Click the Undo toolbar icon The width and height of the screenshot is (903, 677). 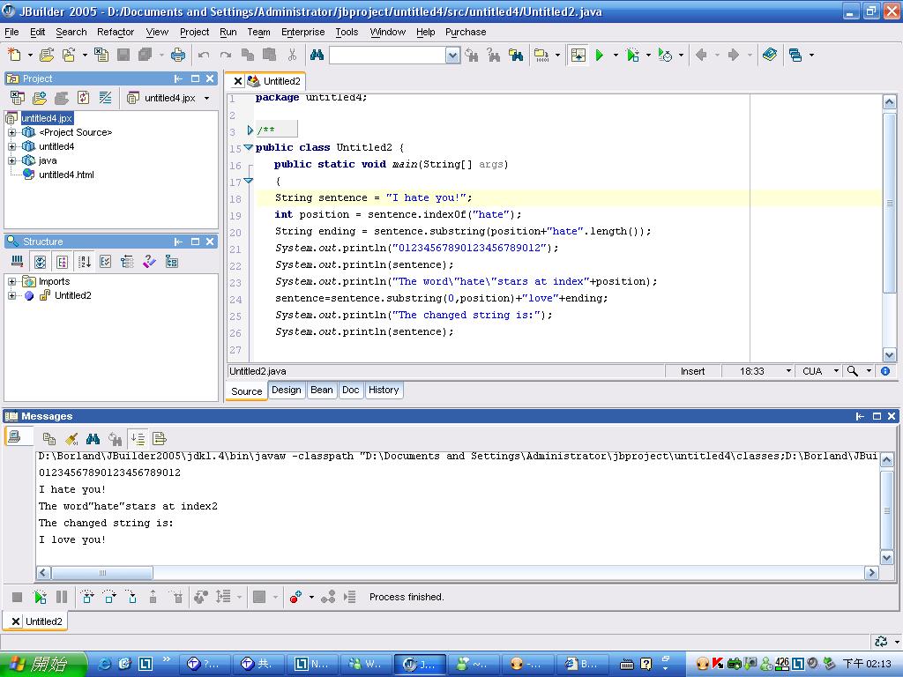tap(204, 55)
